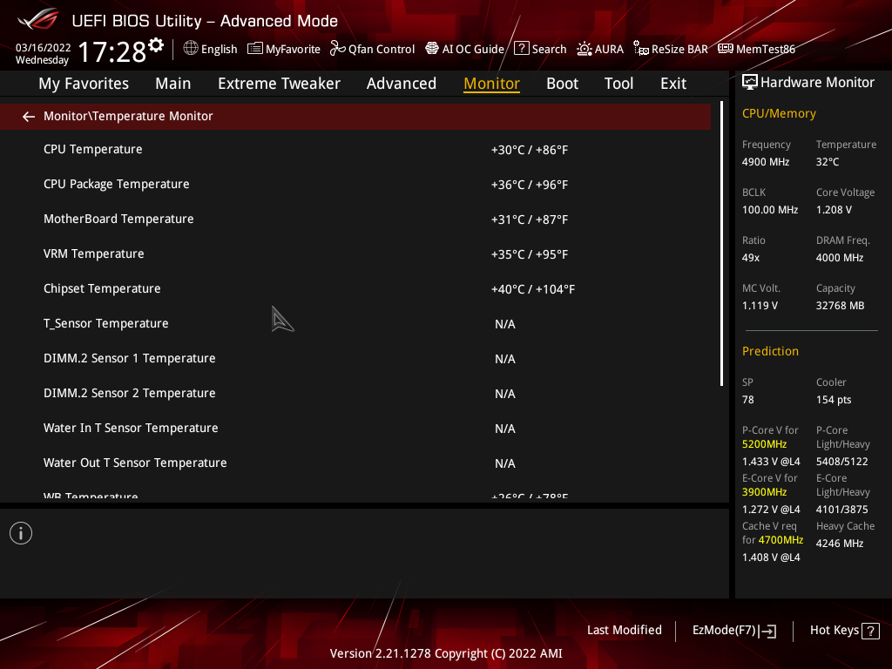Image resolution: width=892 pixels, height=669 pixels.
Task: Click the Search question mark icon
Action: click(x=521, y=49)
